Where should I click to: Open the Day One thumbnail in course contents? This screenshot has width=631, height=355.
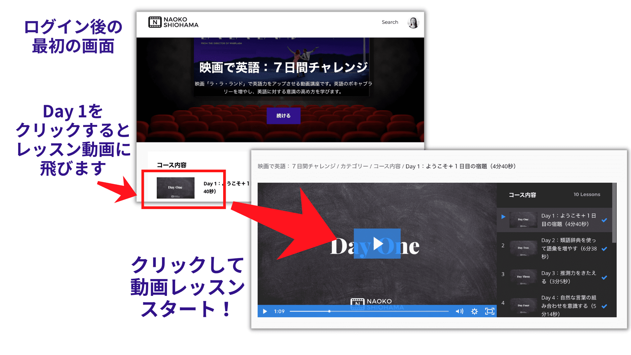point(175,188)
